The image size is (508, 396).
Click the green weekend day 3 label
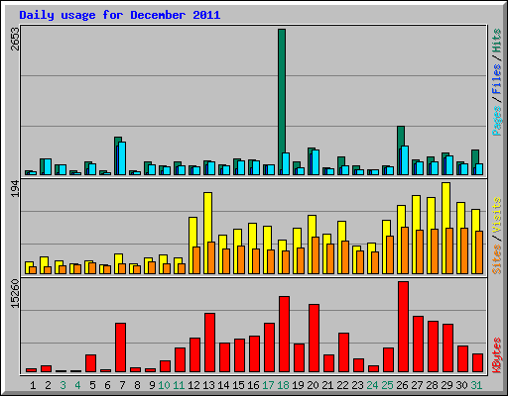63,385
